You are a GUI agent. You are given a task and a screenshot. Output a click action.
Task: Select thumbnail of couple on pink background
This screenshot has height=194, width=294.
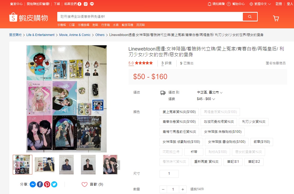click(x=110, y=165)
